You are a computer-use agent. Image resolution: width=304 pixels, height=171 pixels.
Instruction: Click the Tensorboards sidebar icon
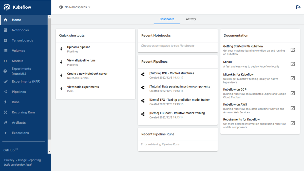tap(6, 40)
